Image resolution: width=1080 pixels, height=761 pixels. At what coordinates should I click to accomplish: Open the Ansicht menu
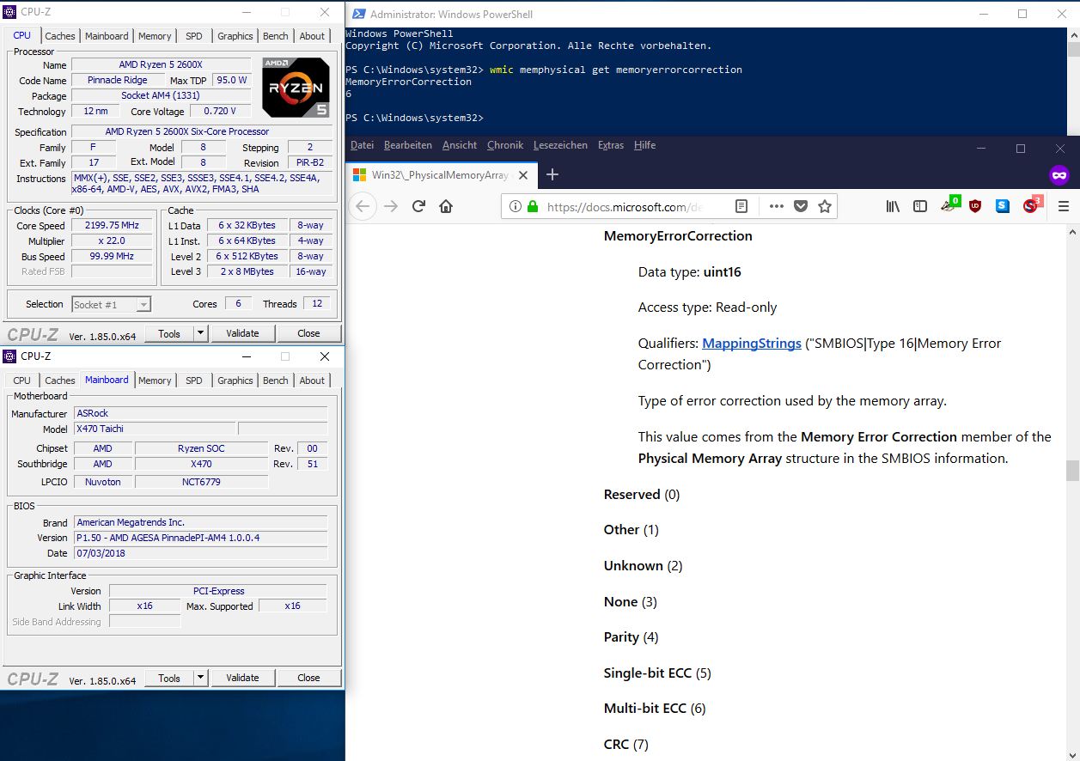click(x=460, y=145)
